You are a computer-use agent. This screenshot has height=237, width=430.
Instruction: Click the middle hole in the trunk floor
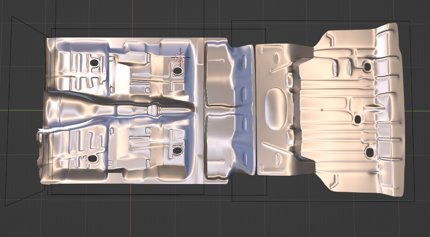click(358, 119)
